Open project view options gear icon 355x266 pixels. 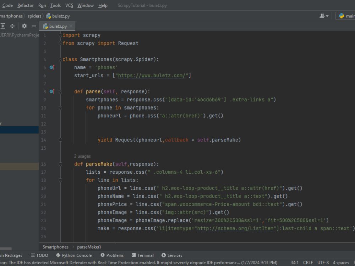(24, 26)
